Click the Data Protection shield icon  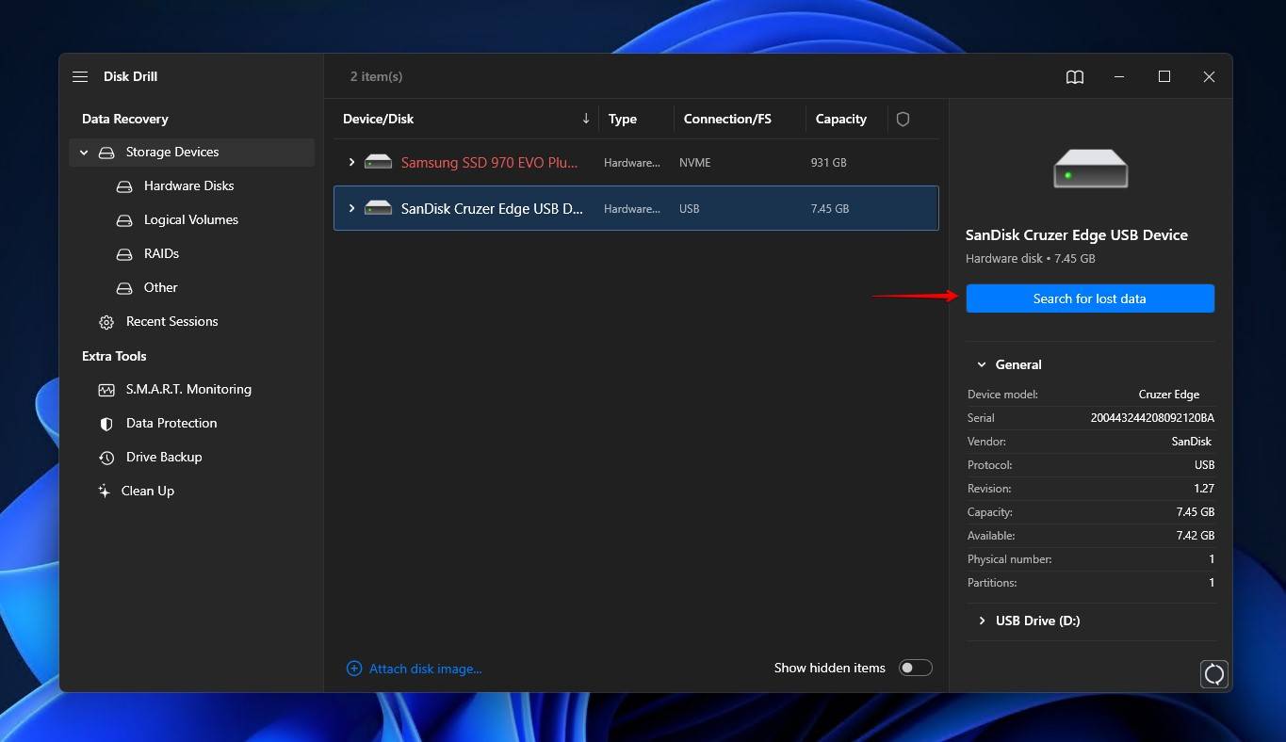[106, 424]
